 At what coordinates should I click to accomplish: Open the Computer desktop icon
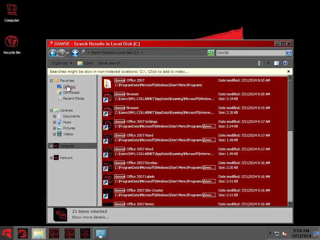click(12, 12)
